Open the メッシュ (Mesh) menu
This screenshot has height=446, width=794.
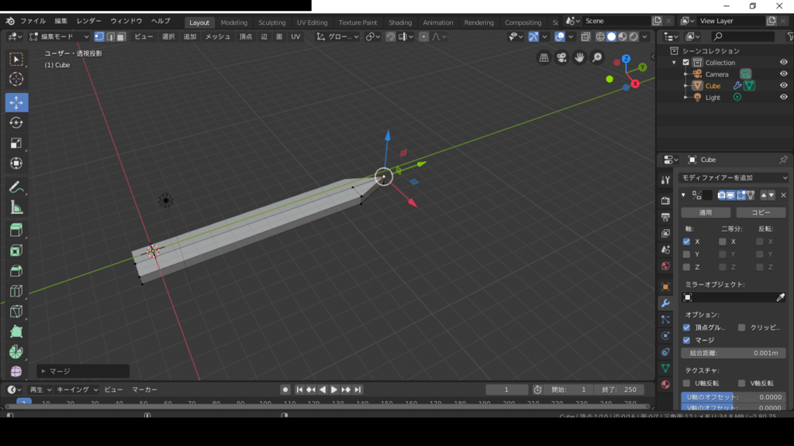tap(217, 36)
